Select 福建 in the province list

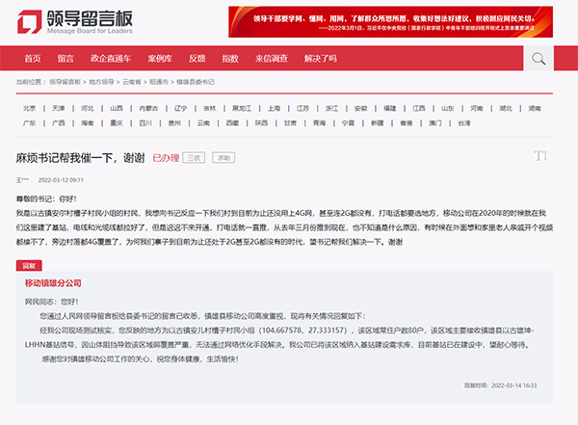[x=390, y=108]
